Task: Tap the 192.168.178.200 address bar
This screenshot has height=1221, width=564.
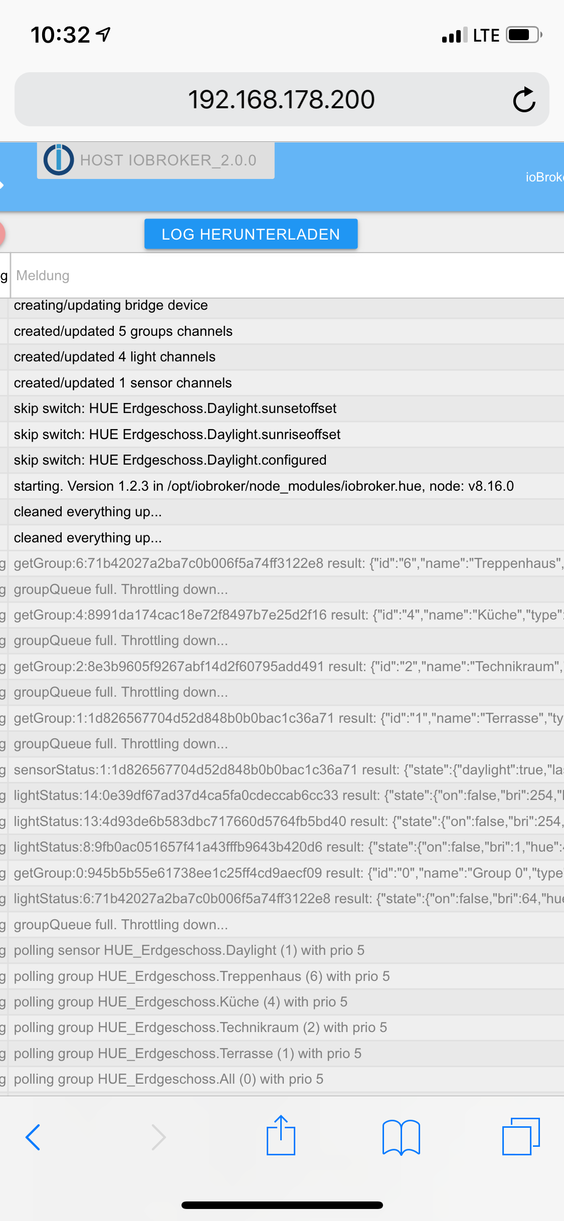Action: click(x=282, y=99)
